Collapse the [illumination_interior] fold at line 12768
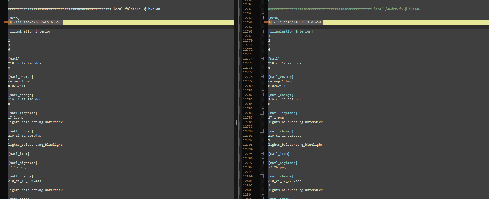 point(262,31)
